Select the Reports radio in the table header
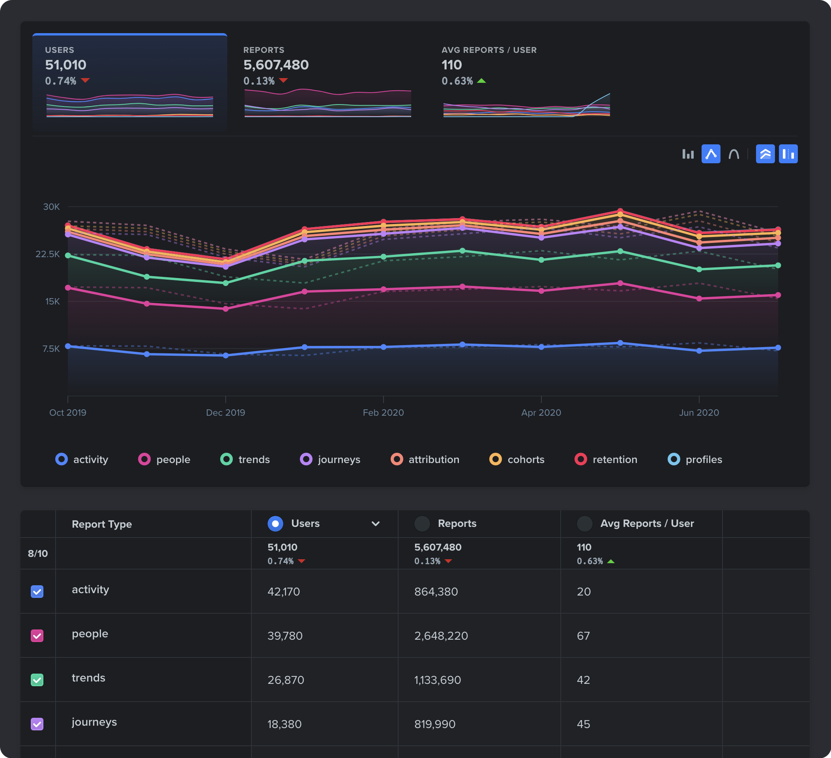Image resolution: width=831 pixels, height=758 pixels. [x=422, y=524]
